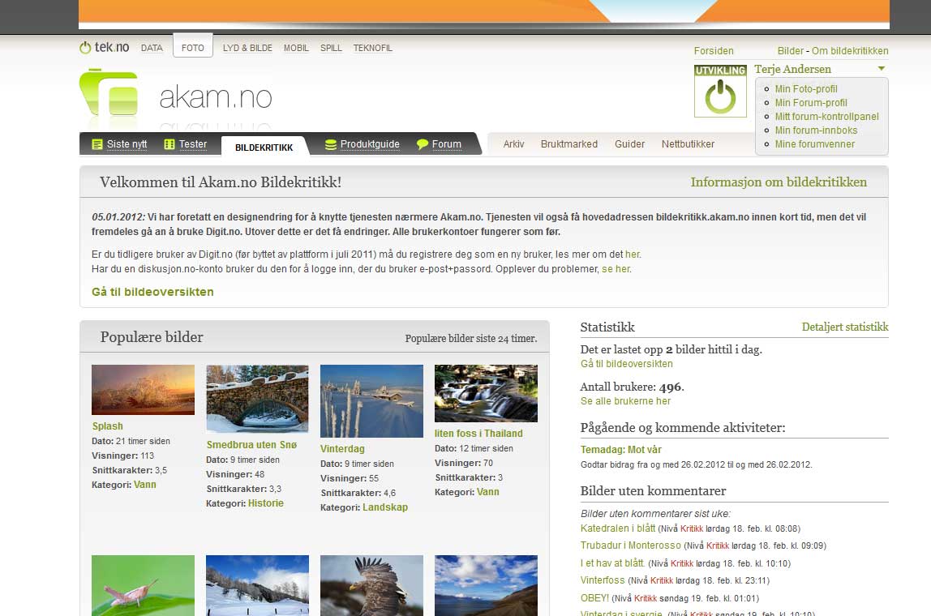The width and height of the screenshot is (931, 616).
Task: Open the Arkiv link
Action: click(513, 144)
